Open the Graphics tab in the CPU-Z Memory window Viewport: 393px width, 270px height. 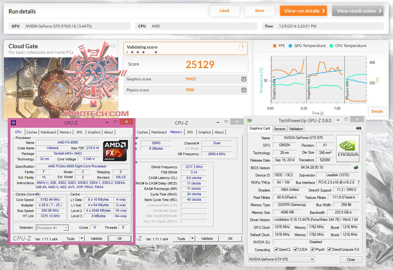pos(205,132)
